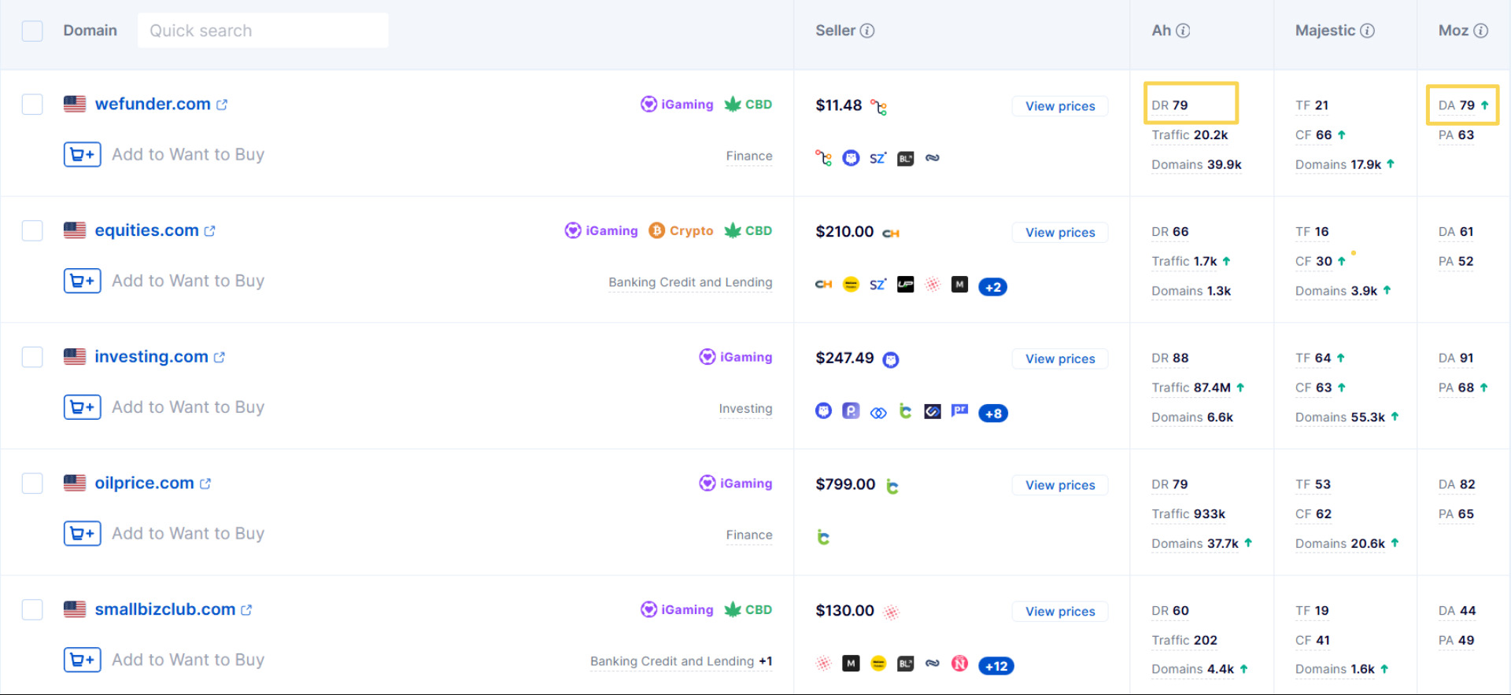Click the Quick search input field

263,31
